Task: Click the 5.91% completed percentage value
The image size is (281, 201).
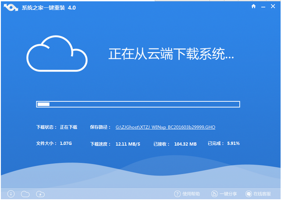Action: point(233,144)
